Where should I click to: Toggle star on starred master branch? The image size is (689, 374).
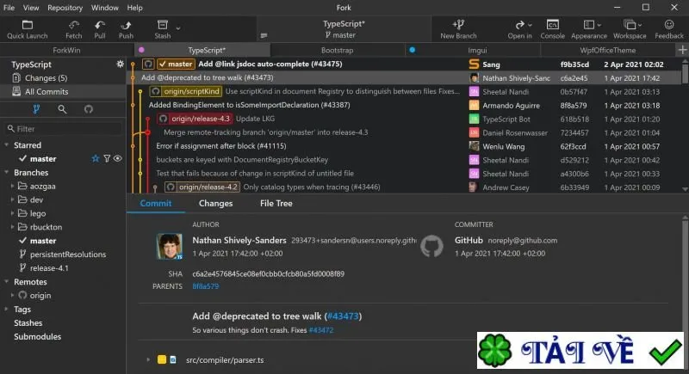click(x=96, y=158)
